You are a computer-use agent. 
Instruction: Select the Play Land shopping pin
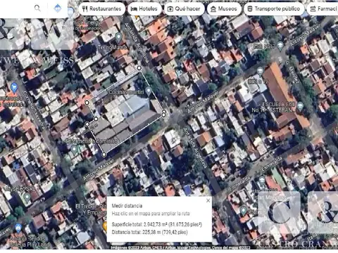tap(18, 228)
